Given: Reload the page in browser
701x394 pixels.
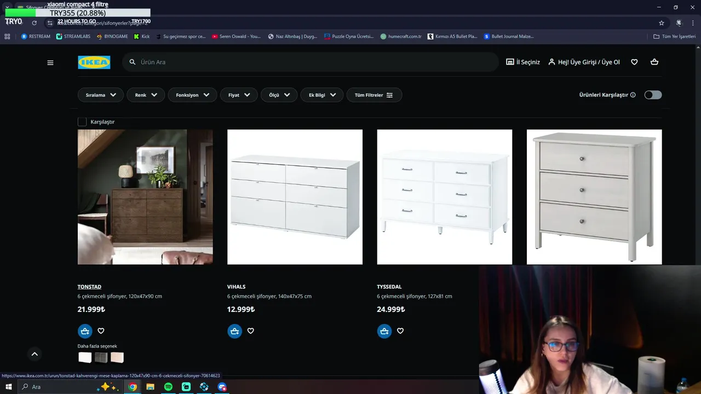Looking at the screenshot, I should (x=34, y=23).
